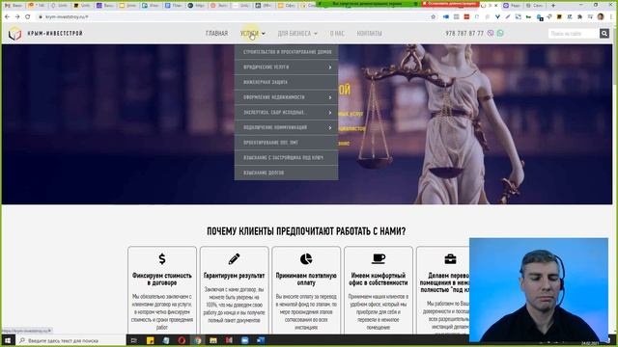Open the Chrome profile avatar
This screenshot has width=618, height=347.
coord(601,17)
